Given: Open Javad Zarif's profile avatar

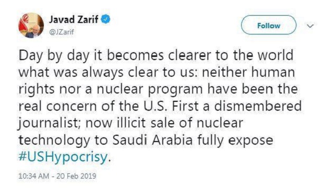Looking at the screenshot, I should 31,26.
